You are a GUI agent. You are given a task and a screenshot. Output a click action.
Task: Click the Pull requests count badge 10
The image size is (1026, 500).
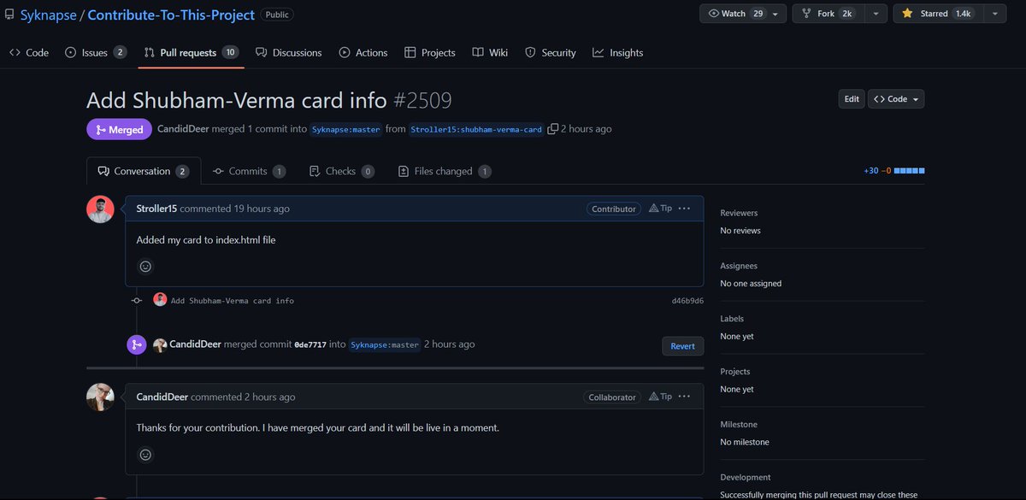tap(230, 52)
